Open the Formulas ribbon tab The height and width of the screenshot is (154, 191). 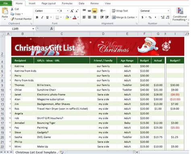[67, 4]
